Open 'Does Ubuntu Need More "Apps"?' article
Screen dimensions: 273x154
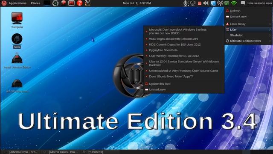tap(184, 77)
